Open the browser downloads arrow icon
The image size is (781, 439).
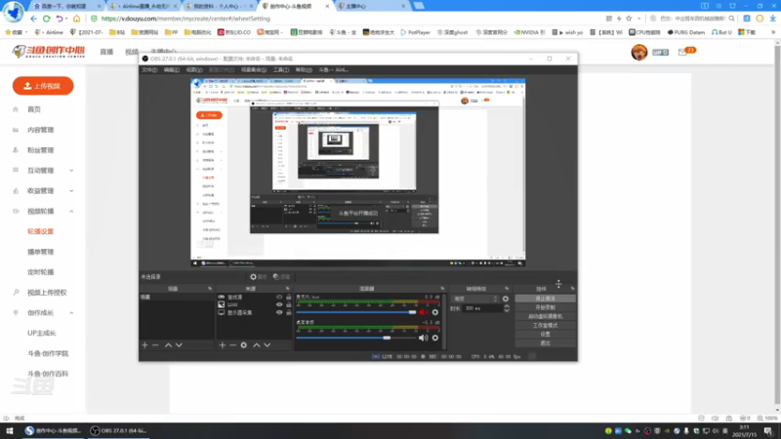tap(772, 19)
